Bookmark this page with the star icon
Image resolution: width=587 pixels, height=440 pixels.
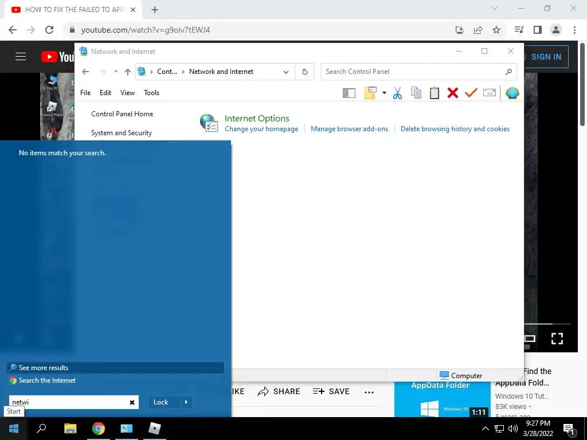point(496,30)
